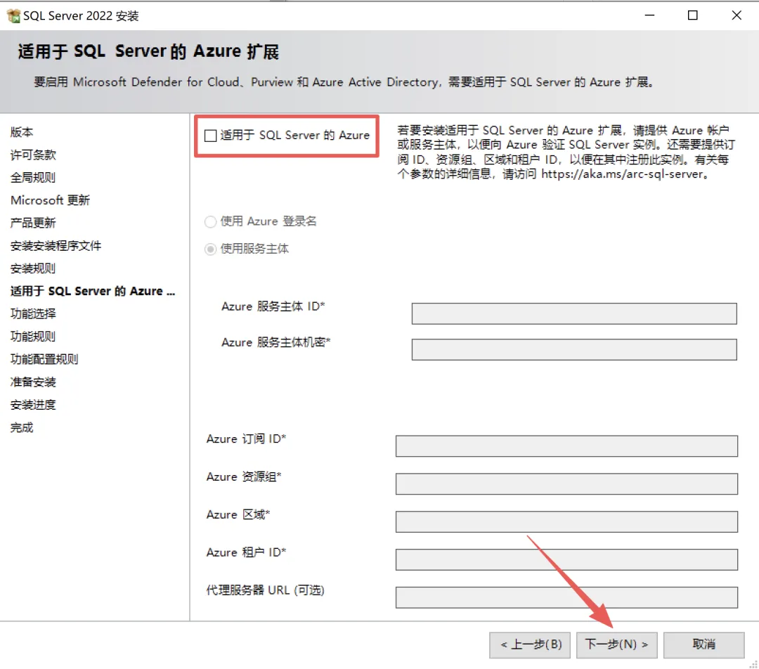Click the Azure 区域 input field
The width and height of the screenshot is (759, 669).
pyautogui.click(x=566, y=522)
